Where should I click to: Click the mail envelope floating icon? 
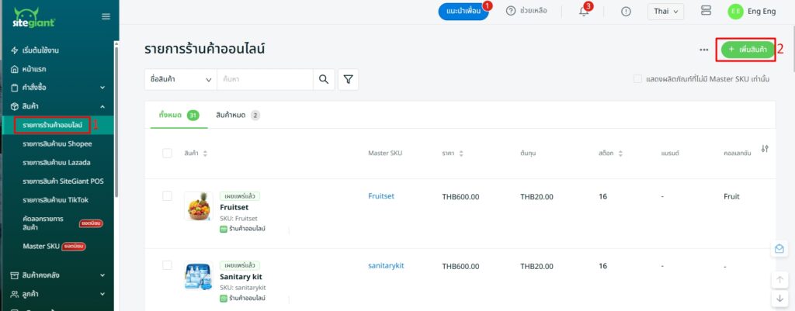coord(779,249)
